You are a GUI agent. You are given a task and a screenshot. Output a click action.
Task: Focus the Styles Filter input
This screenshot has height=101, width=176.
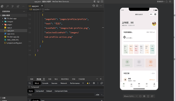[x=61, y=95]
